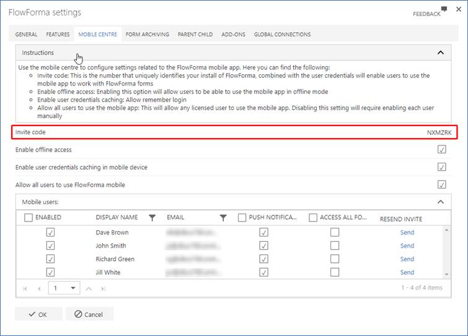This screenshot has height=336, width=468.
Task: Resend invite to Dave Brown
Action: click(x=407, y=232)
